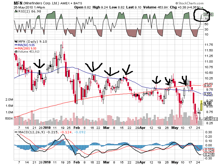Click the AMEX + BATS exchange label
The width and height of the screenshot is (218, 165).
pyautogui.click(x=71, y=3)
